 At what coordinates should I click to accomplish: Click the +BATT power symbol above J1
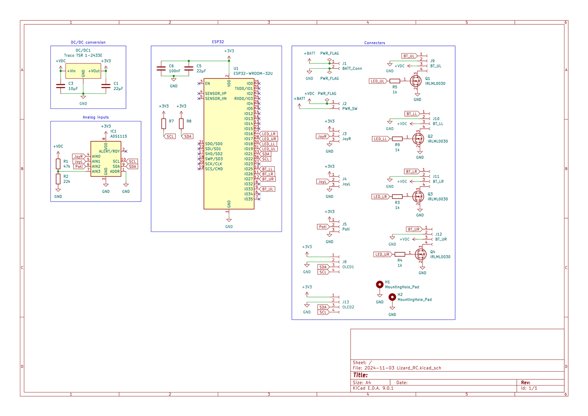(310, 58)
